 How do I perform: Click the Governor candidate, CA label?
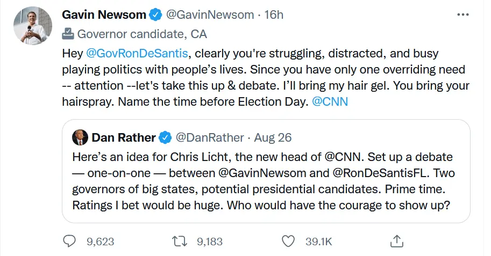[x=143, y=34]
